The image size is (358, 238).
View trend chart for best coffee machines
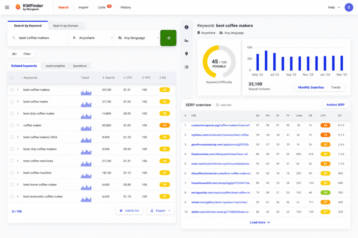pos(86,163)
